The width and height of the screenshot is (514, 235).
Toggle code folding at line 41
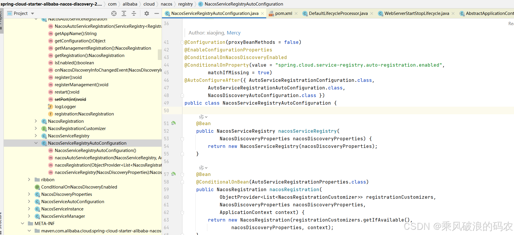tap(182, 42)
